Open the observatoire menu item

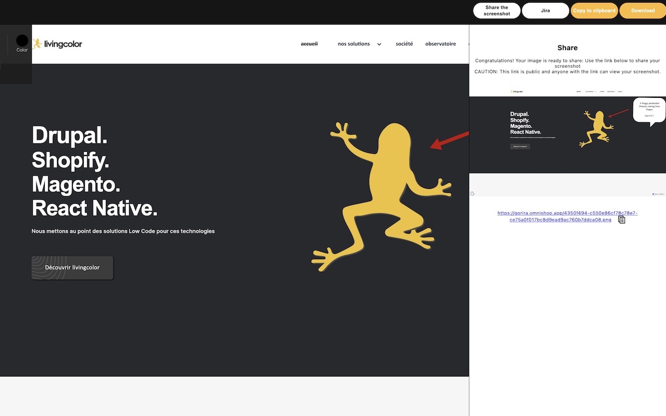[441, 44]
